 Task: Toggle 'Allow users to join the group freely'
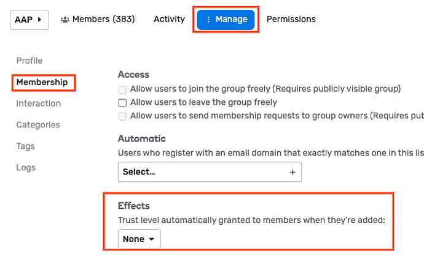122,89
